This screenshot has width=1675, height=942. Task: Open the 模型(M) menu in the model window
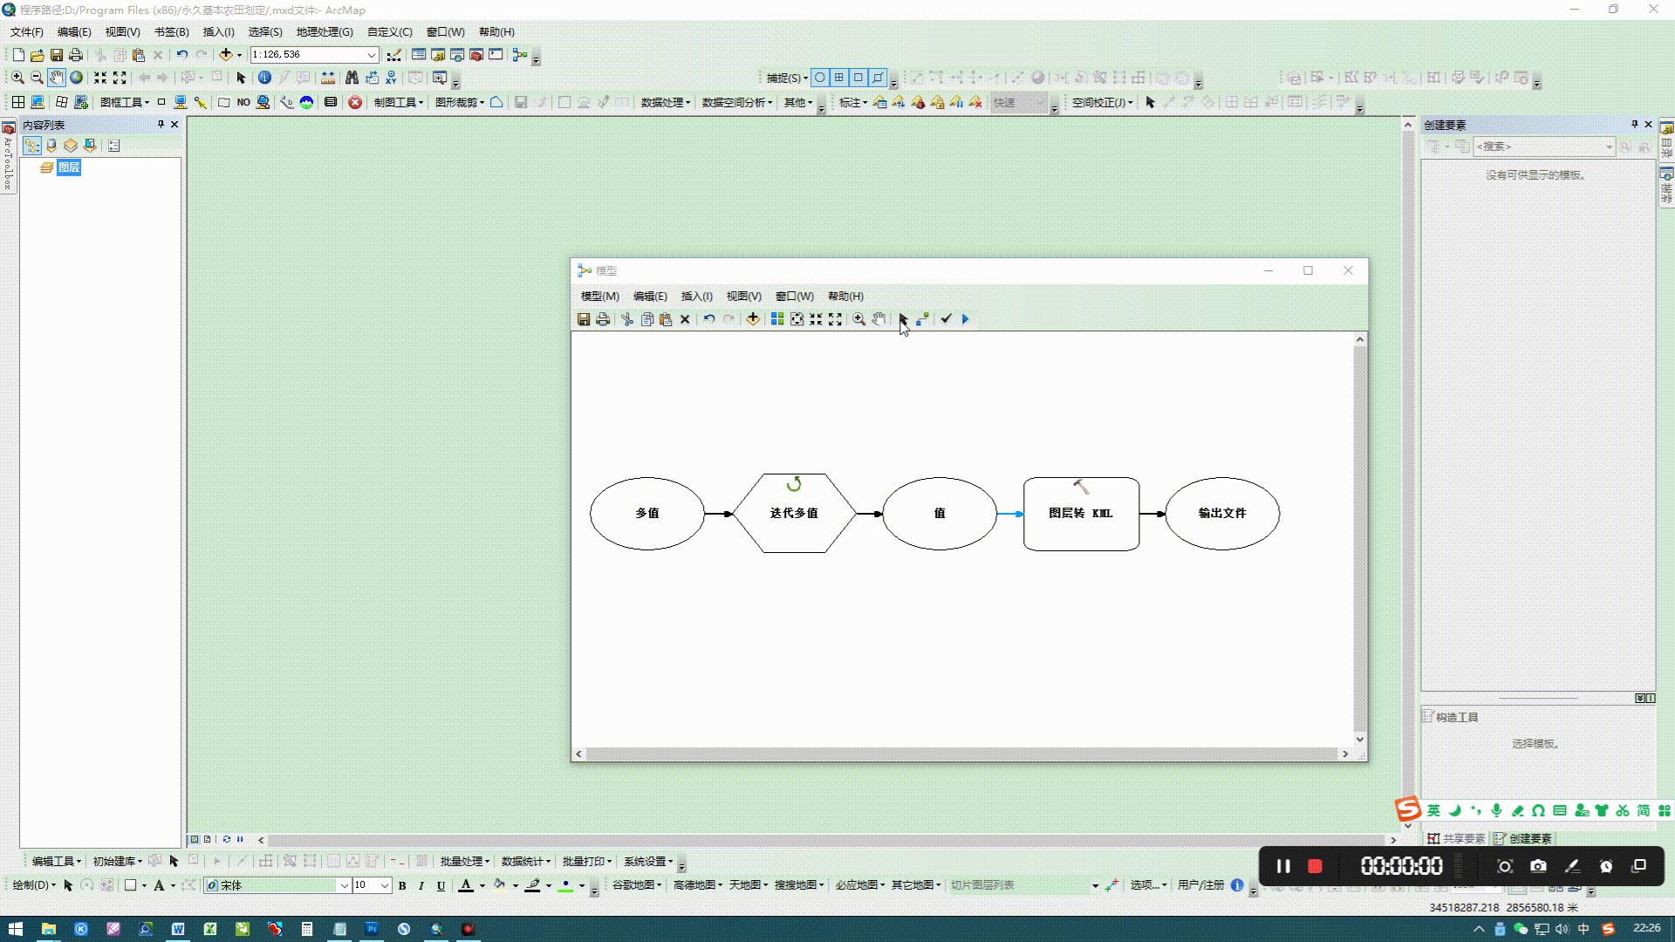[598, 297]
